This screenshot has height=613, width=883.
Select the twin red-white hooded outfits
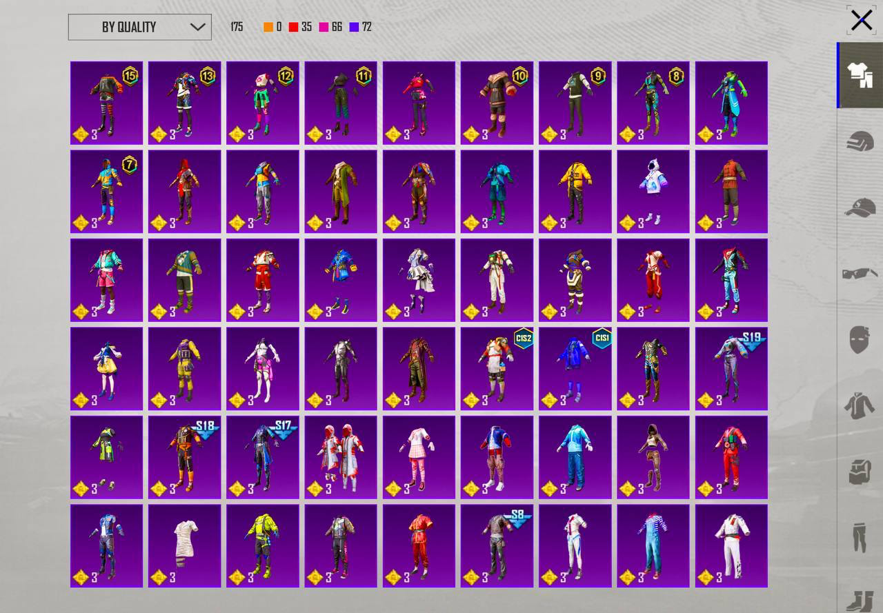point(341,457)
